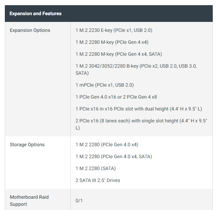The height and width of the screenshot is (210, 216).
Task: Select the M.2 2280 M-key Gen 4 x4 line
Action: pos(112,42)
